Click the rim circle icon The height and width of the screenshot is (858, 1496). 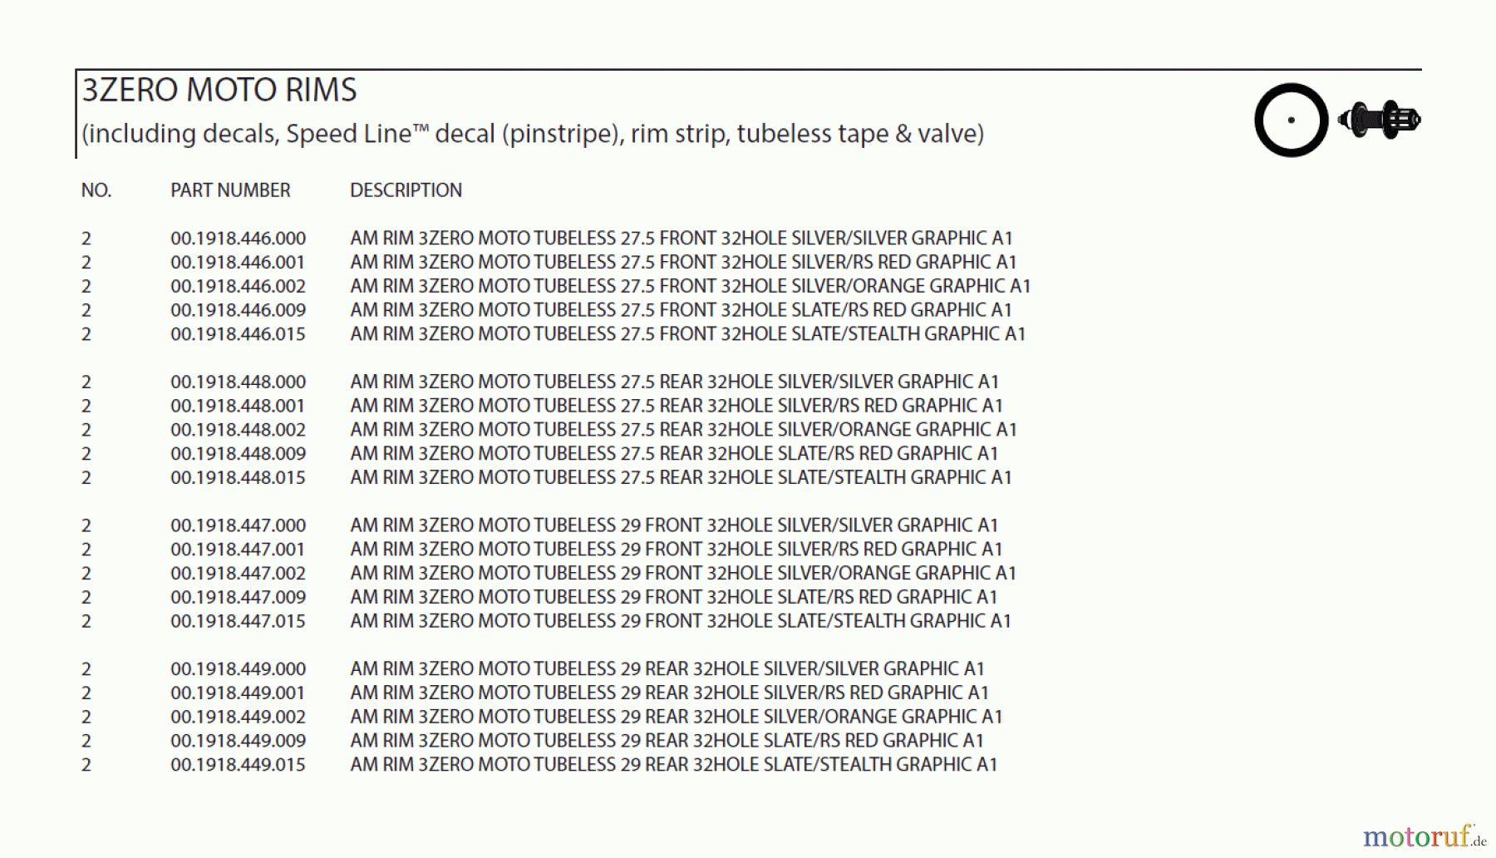(x=1291, y=120)
